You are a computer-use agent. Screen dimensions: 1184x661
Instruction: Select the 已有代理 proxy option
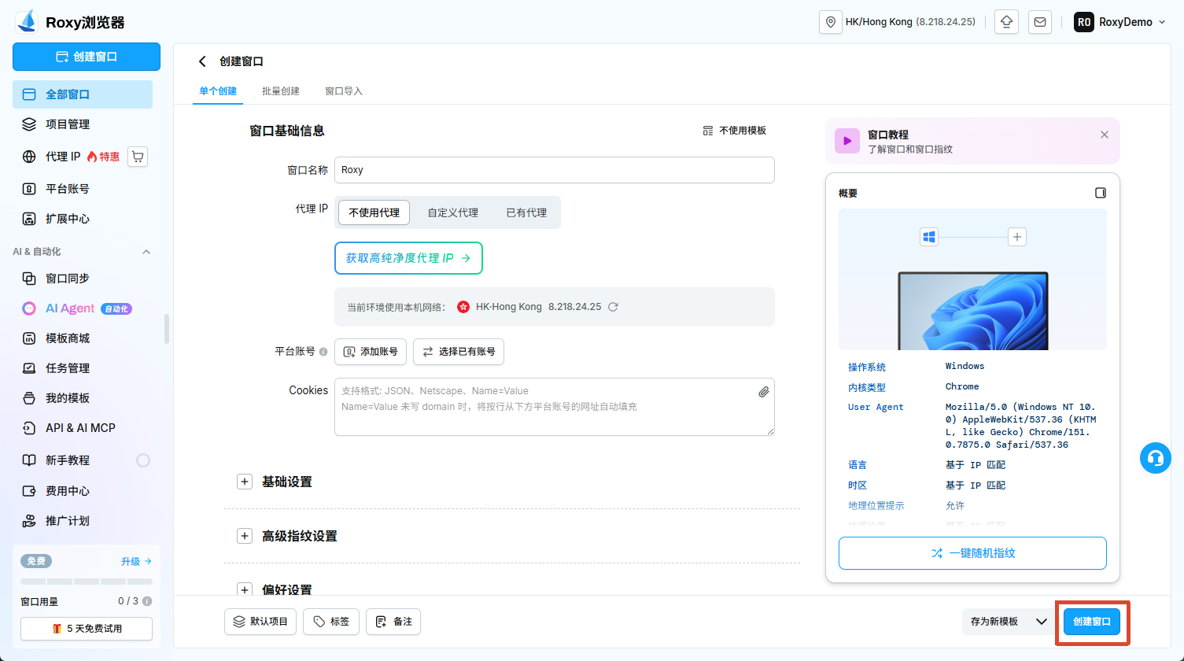[526, 212]
